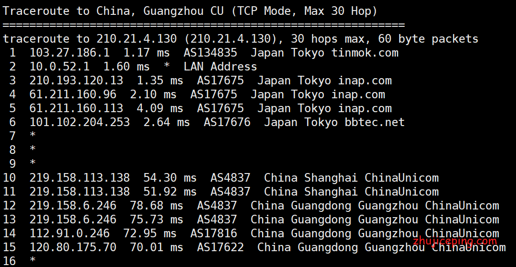Click the asterisk on hop 8

[x=33, y=150]
